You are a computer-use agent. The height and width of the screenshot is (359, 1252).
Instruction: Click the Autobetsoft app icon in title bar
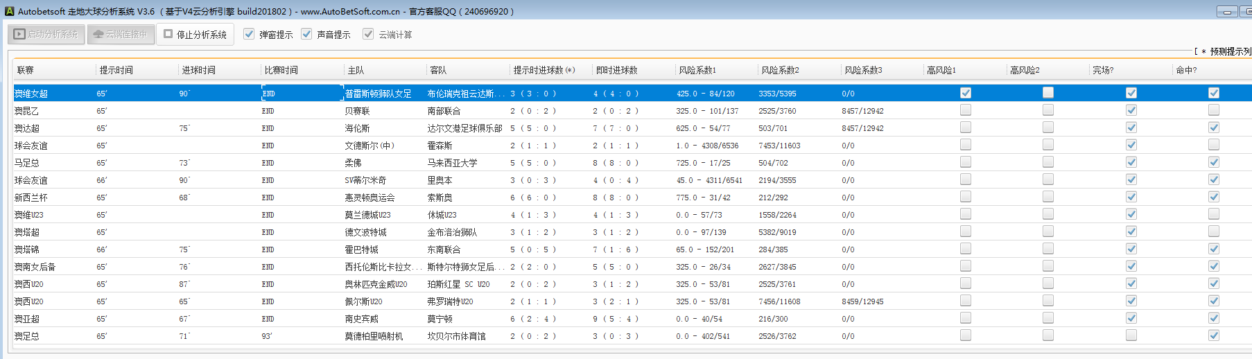tap(9, 11)
